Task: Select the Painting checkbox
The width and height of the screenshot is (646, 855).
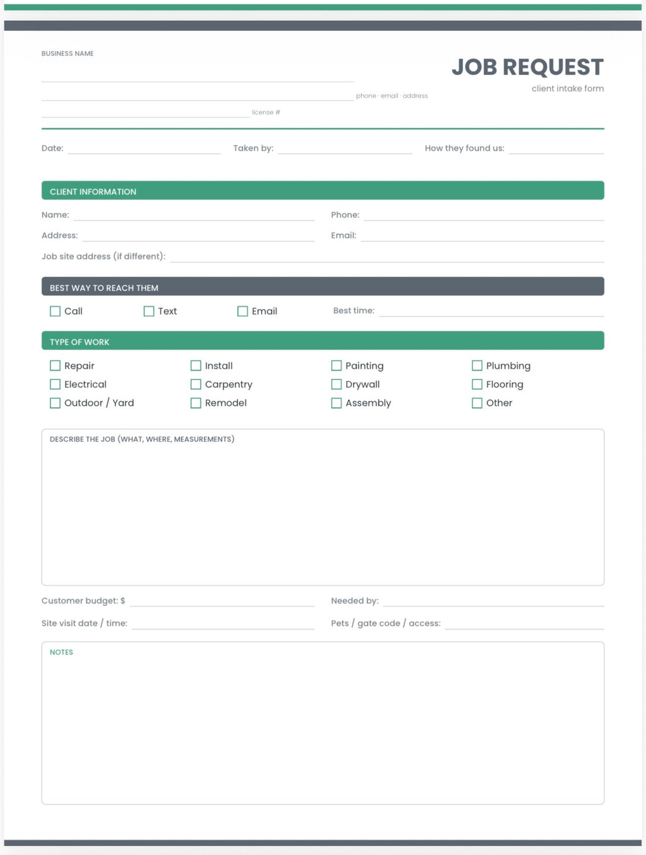Action: pos(336,366)
